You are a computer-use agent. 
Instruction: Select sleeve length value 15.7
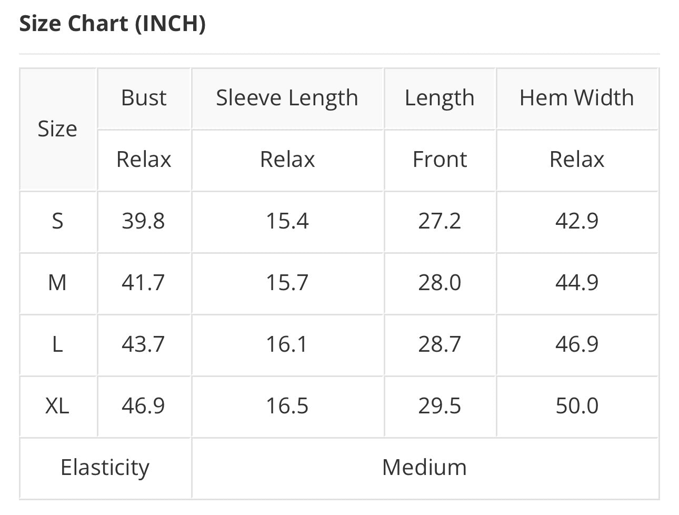point(287,283)
